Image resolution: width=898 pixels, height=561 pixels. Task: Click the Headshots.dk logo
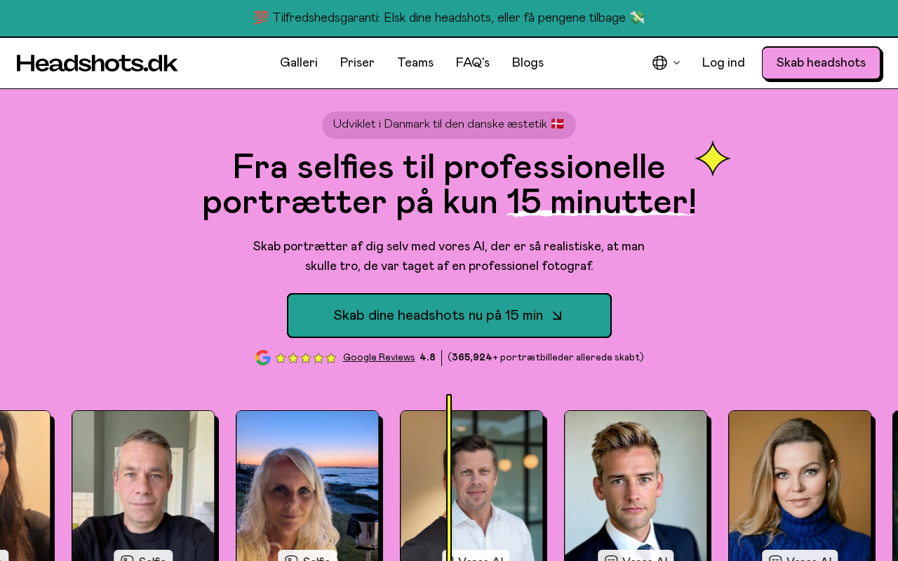[98, 63]
